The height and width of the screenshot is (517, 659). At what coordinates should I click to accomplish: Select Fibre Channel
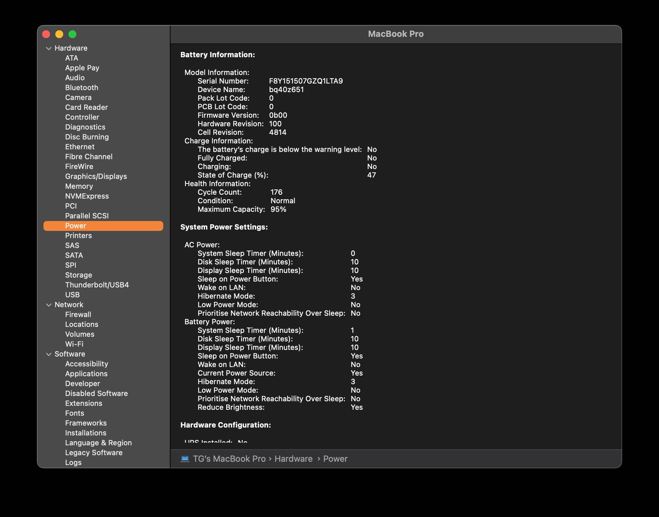[89, 157]
